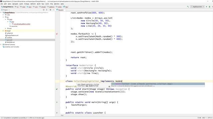Image resolution: width=213 pixels, height=119 pixels.
Task: Open the File menu
Action: point(2,4)
